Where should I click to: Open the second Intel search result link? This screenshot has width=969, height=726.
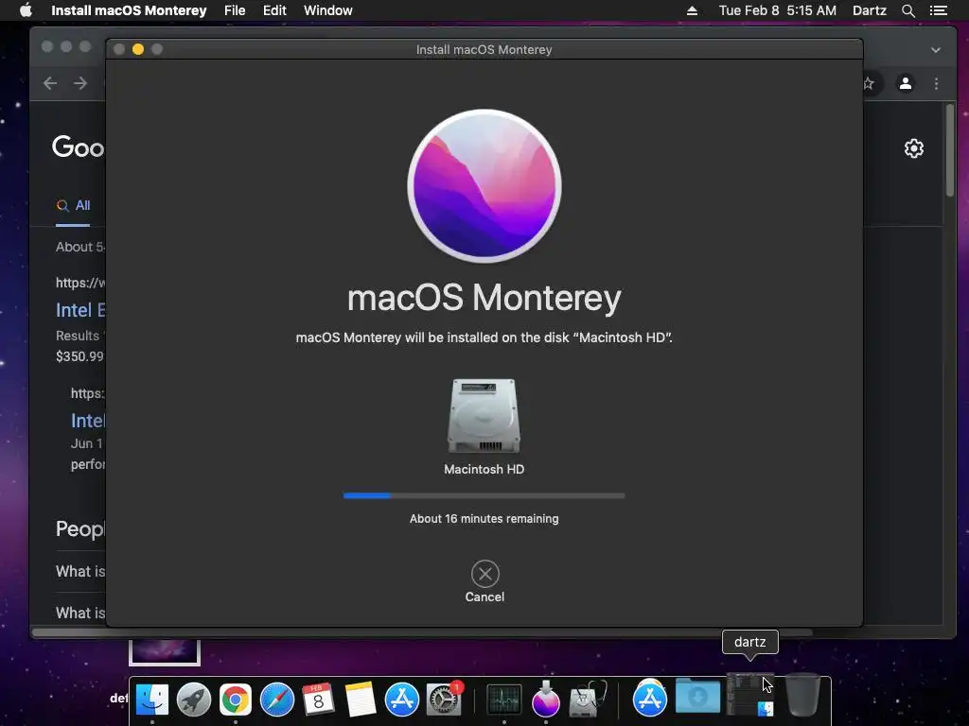coord(88,421)
